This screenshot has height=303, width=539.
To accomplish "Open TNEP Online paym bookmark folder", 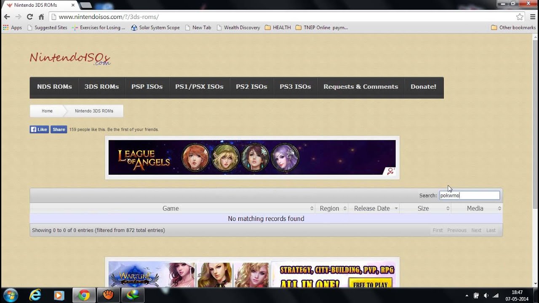I will (x=322, y=27).
